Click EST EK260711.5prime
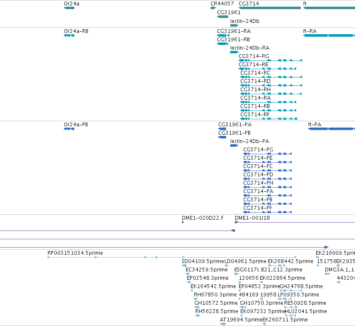355x326 pixels. tap(264, 324)
